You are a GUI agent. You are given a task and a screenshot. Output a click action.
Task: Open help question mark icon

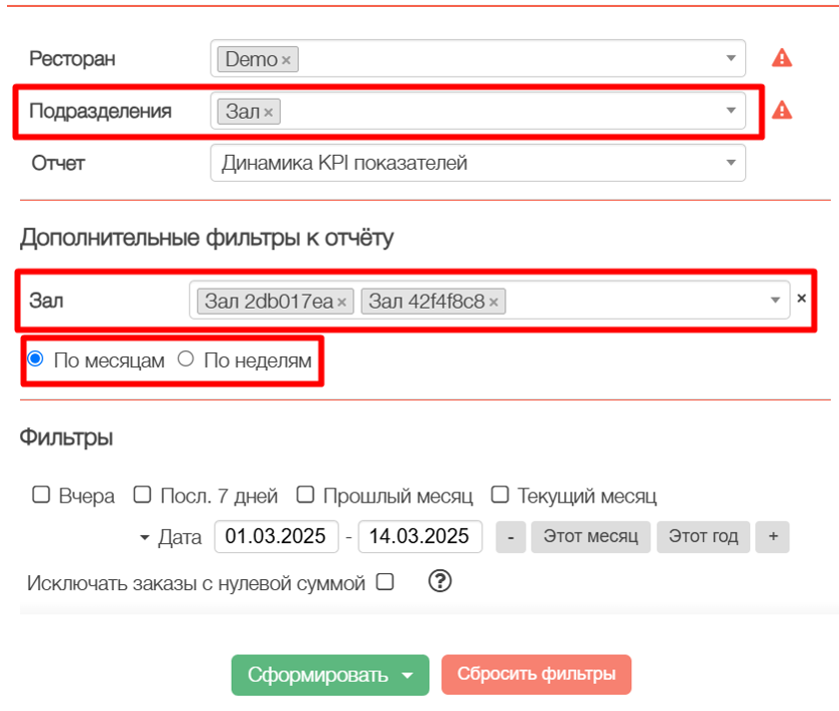coord(439,581)
